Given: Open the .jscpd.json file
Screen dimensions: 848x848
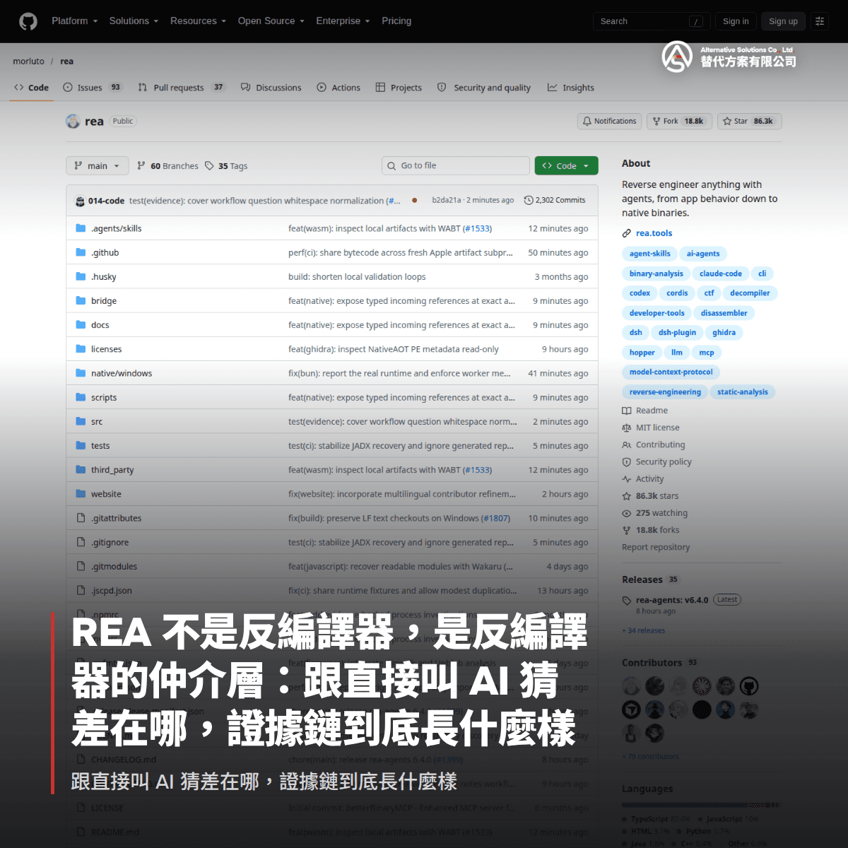Looking at the screenshot, I should click(x=111, y=591).
